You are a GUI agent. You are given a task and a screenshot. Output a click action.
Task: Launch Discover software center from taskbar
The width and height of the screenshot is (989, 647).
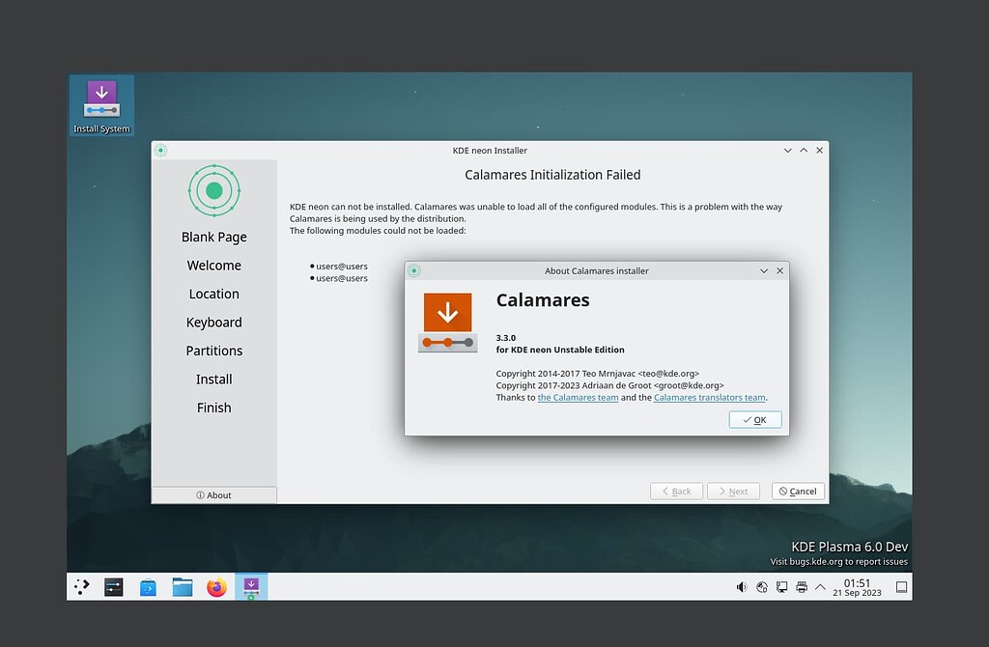tap(148, 587)
